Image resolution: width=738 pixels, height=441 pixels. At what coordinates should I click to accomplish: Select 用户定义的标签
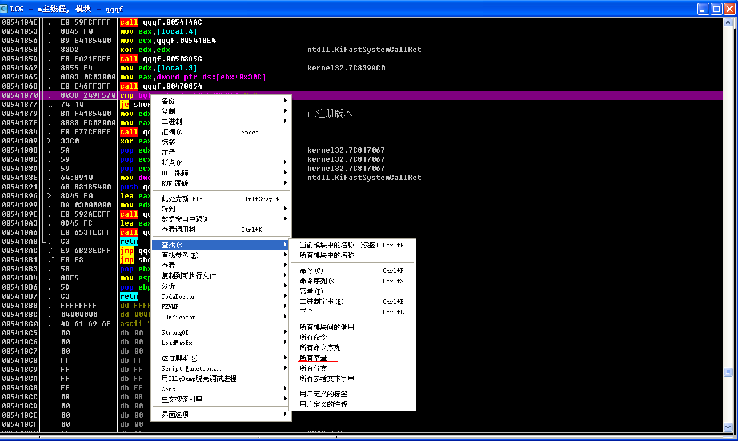pyautogui.click(x=352, y=394)
